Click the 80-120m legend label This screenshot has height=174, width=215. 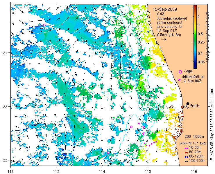(x=196, y=156)
